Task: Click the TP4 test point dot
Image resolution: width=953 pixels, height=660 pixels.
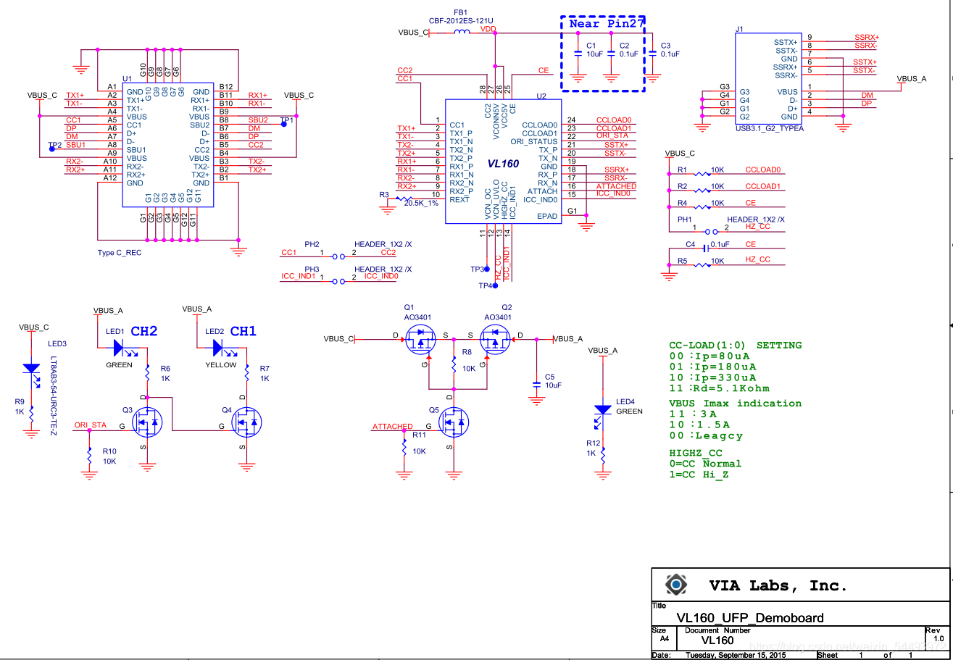Action: coord(494,285)
